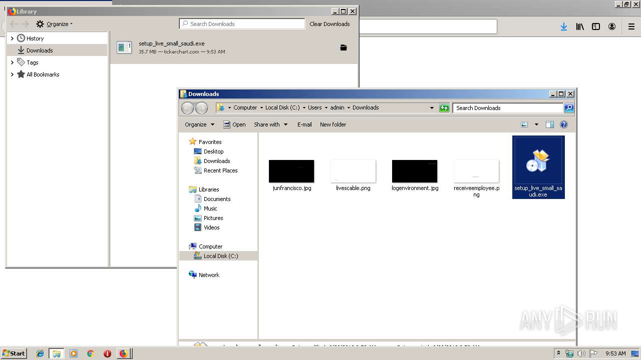Switch to Firefox taskbar button
This screenshot has height=360, width=641.
[123, 353]
